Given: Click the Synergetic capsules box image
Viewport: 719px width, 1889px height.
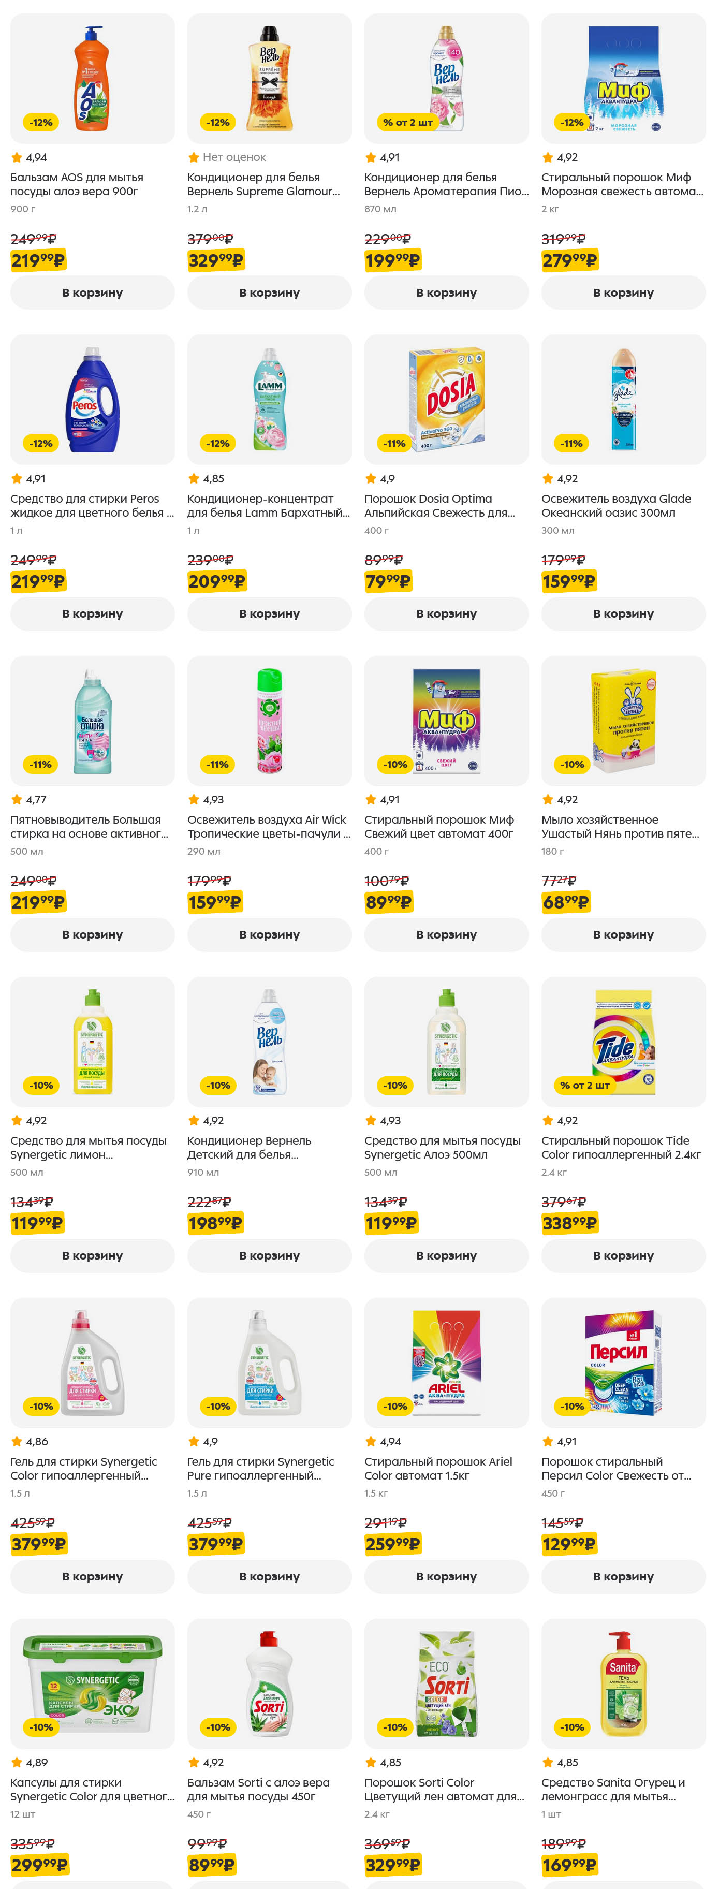Looking at the screenshot, I should tap(92, 1683).
